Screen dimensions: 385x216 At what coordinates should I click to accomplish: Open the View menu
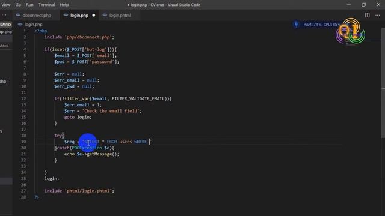(x=5, y=5)
